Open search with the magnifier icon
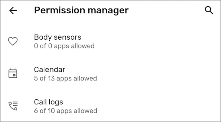Viewport: 221px width, 122px height. point(209,11)
